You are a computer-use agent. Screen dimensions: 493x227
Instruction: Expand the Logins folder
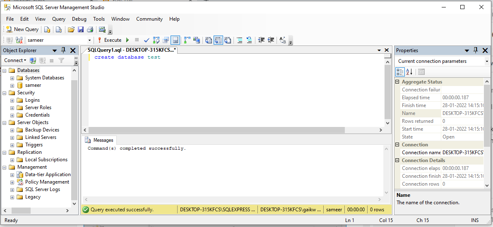(x=12, y=100)
